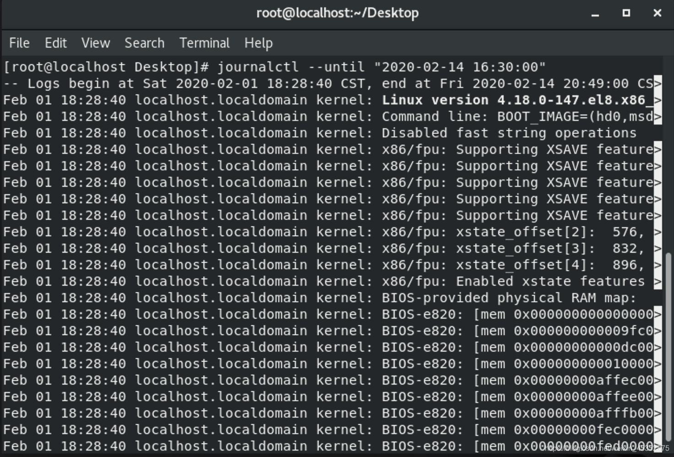Screen dimensions: 674x457
Task: Click the '[mem 0x00000000affec00' entry
Action: (563, 380)
